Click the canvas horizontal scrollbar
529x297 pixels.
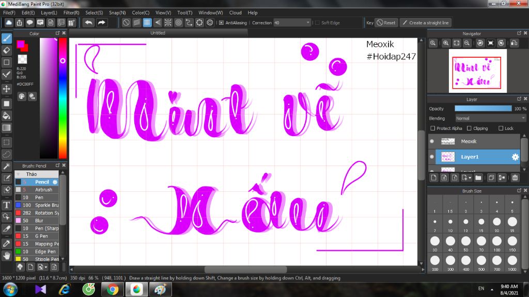click(245, 269)
